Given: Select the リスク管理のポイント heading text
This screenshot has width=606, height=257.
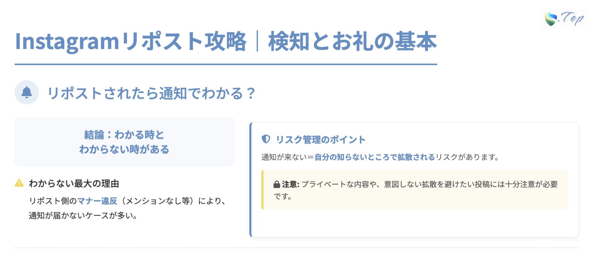Looking at the screenshot, I should pos(321,140).
